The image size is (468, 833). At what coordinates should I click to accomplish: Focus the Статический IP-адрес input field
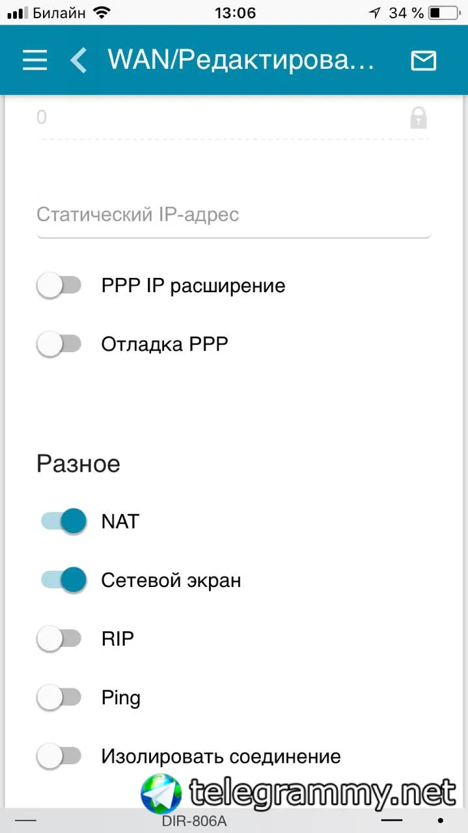pyautogui.click(x=234, y=215)
